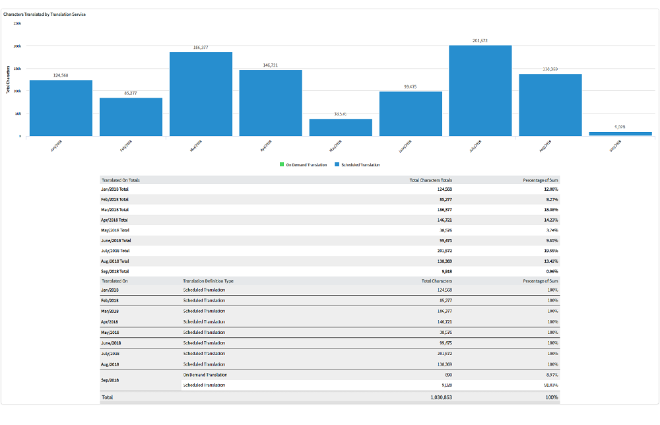Click the Translated On Totals column header
Screen dimensions: 660x425
120,180
